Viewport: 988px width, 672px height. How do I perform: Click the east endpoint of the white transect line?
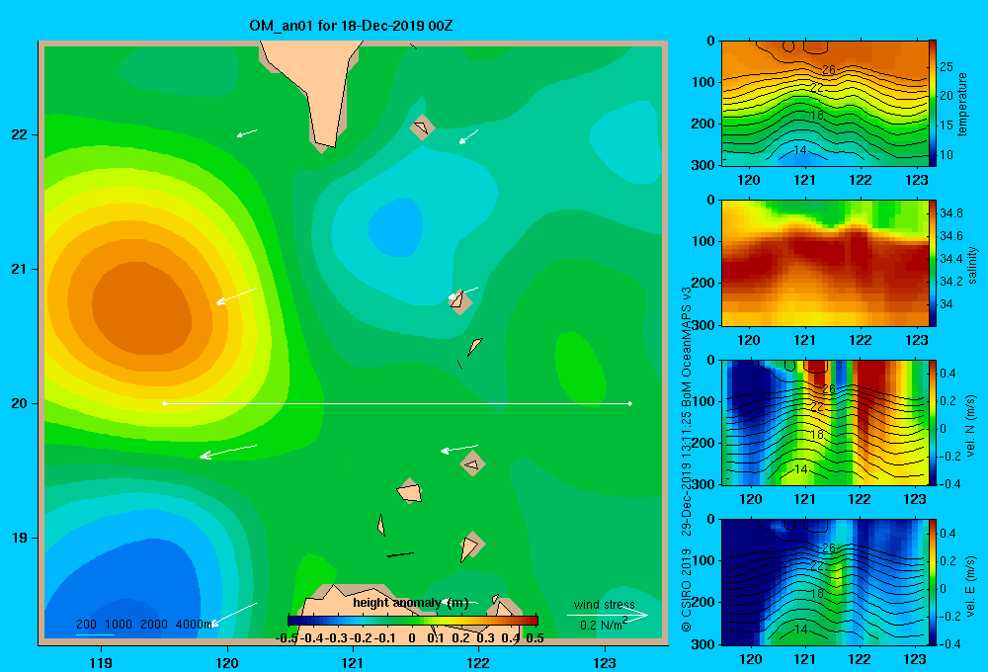click(x=630, y=403)
